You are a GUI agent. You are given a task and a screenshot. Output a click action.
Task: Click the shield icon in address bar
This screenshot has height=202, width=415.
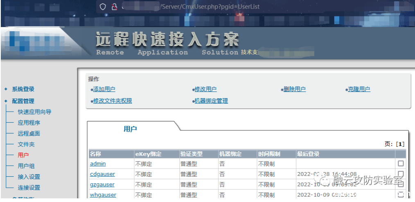point(103,7)
